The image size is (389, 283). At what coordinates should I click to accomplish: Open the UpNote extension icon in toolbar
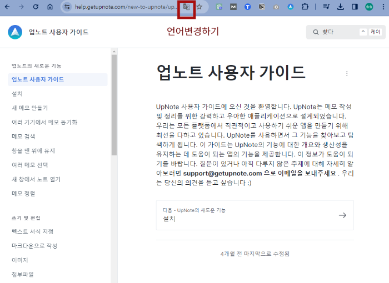[291, 7]
